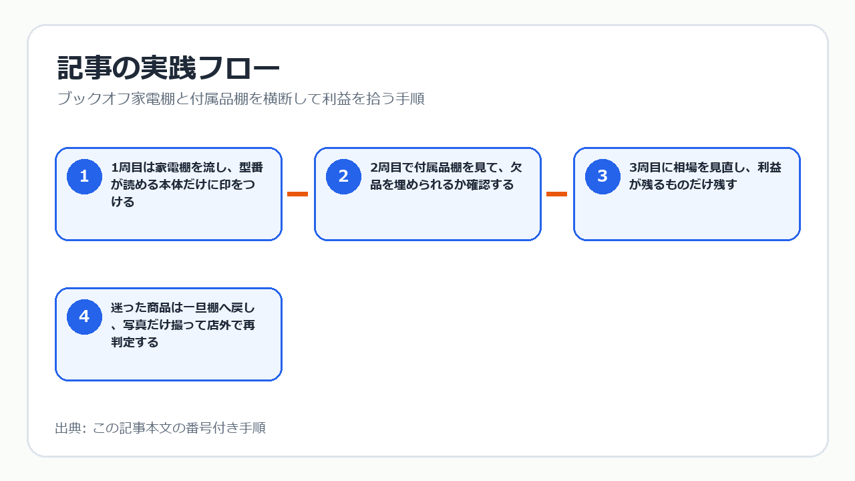This screenshot has width=855, height=481.
Task: Click the ブックオフ家電棚 subtitle line
Action: 240,99
